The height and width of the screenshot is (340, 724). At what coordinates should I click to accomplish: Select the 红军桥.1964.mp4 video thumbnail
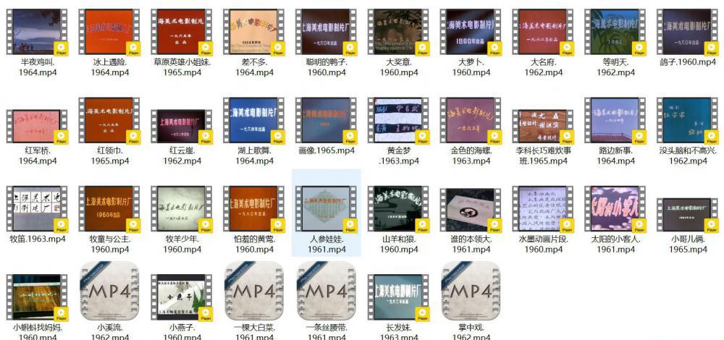click(x=37, y=126)
